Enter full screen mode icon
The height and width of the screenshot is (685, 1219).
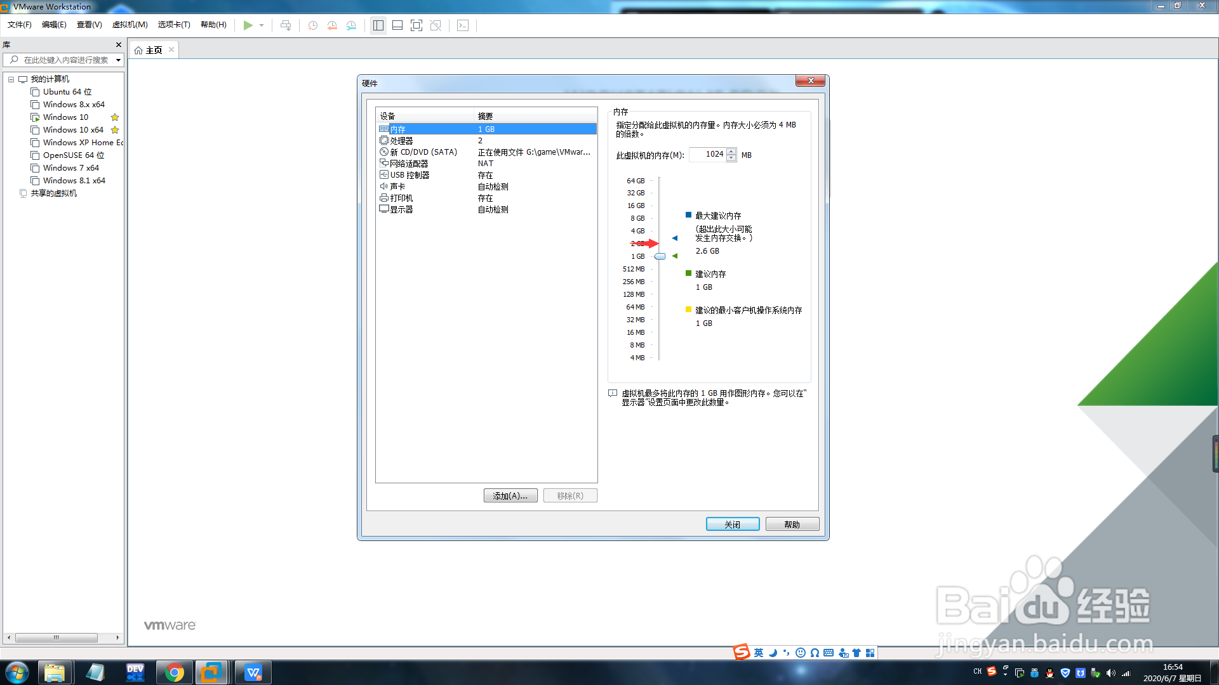tap(416, 25)
